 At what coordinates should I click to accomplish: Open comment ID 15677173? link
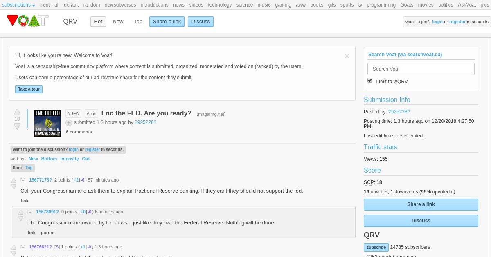[41, 180]
